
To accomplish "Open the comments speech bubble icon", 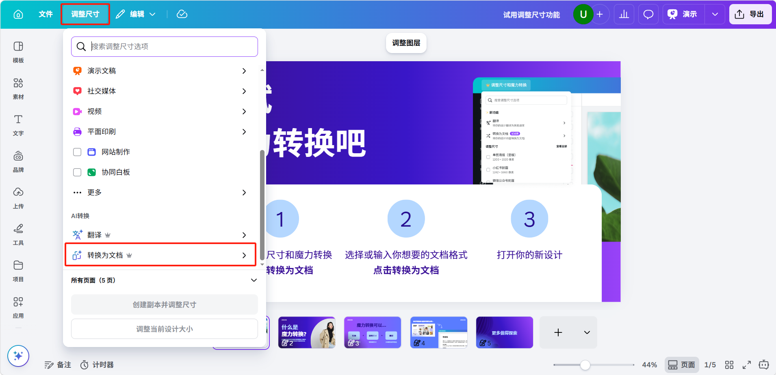I will [x=648, y=14].
